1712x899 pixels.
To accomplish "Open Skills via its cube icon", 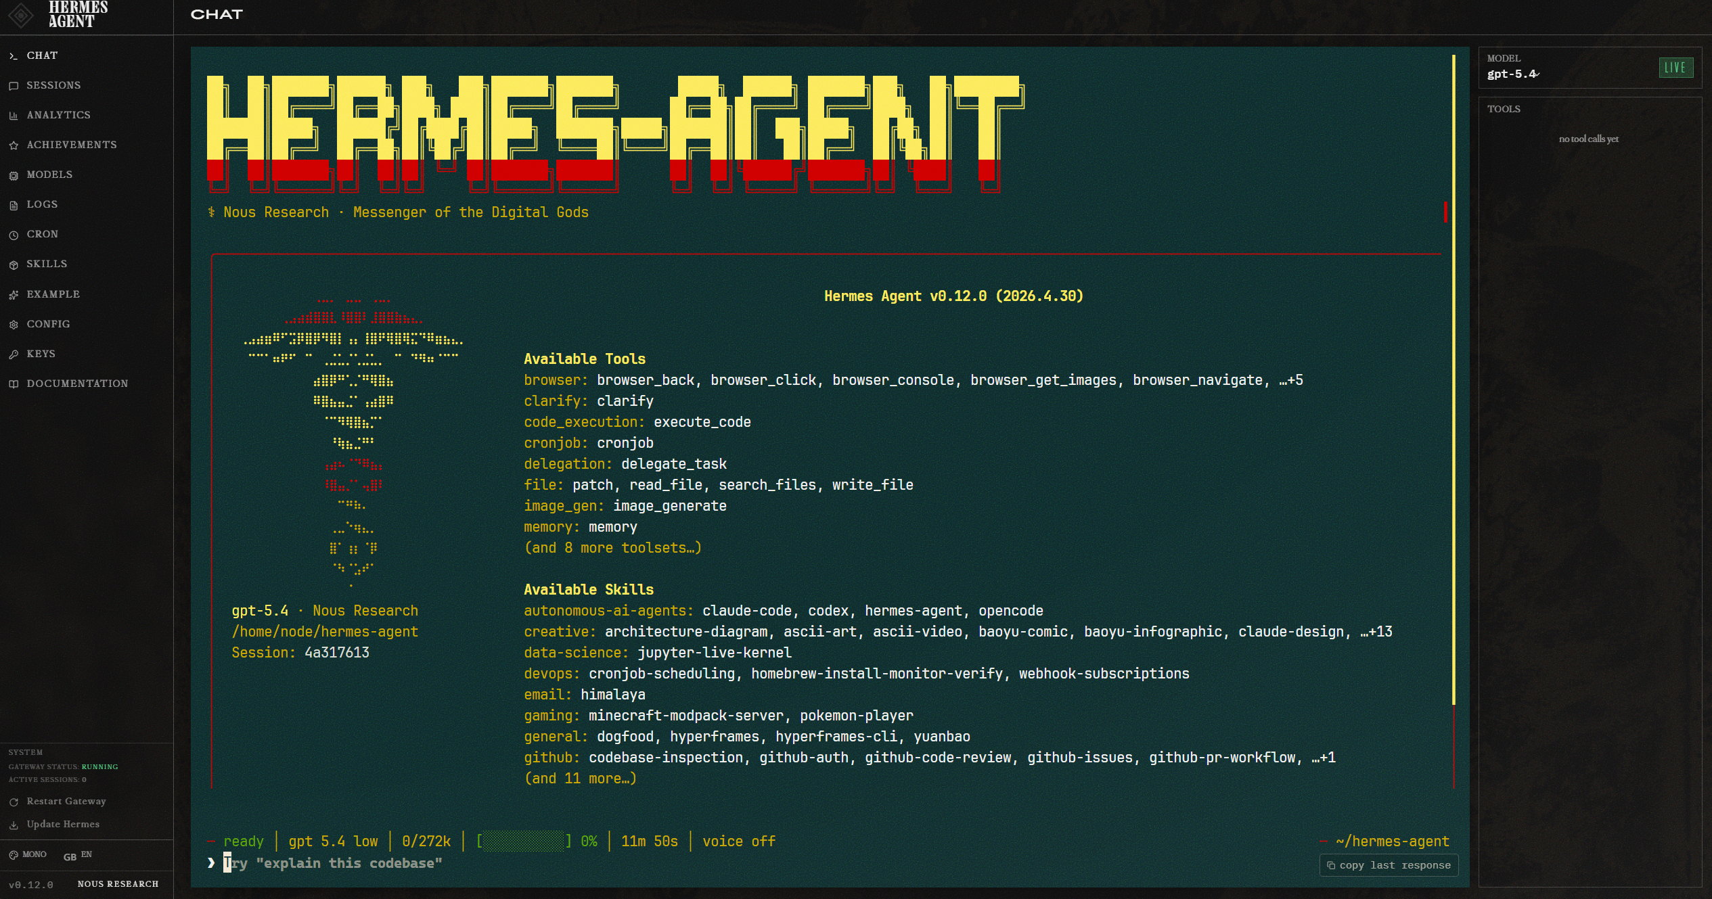I will click(x=14, y=264).
